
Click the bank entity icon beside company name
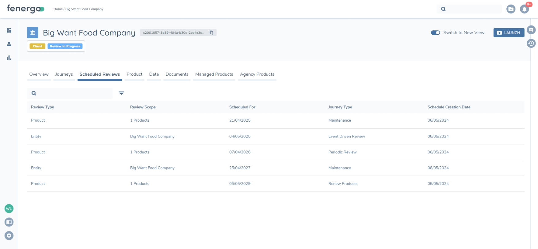32,32
